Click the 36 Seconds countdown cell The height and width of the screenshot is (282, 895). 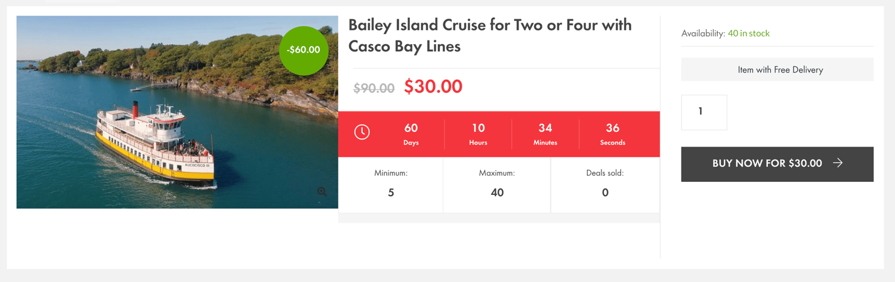pyautogui.click(x=613, y=134)
